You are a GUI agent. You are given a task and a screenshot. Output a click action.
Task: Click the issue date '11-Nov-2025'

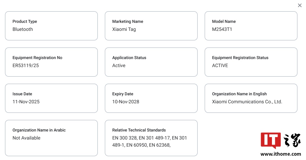[26, 102]
